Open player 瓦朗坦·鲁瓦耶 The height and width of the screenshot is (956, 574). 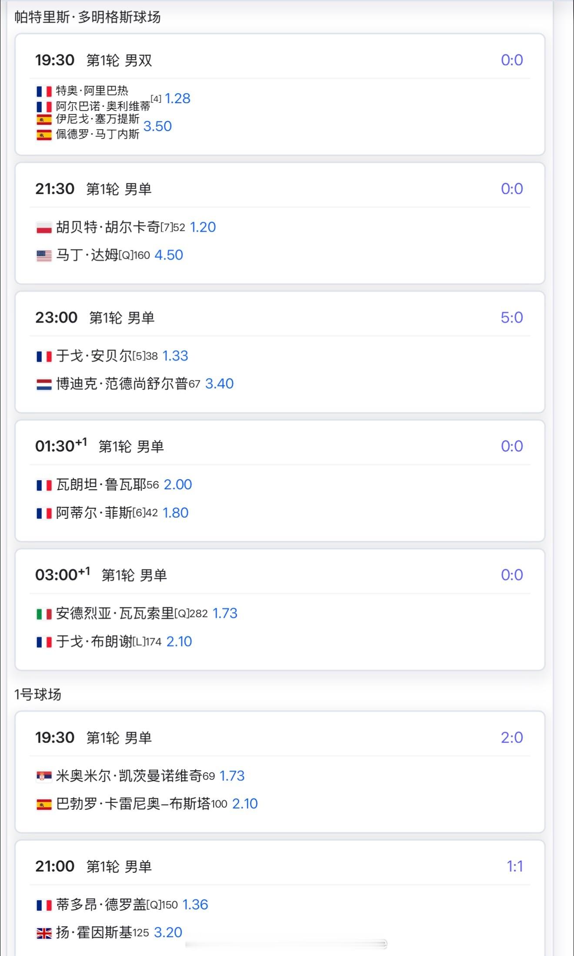[101, 485]
